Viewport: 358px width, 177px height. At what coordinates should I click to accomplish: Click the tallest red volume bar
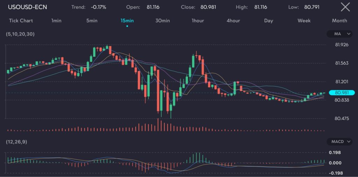click(158, 125)
